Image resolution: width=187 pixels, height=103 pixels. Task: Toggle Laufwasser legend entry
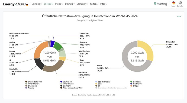[x=66, y=82]
